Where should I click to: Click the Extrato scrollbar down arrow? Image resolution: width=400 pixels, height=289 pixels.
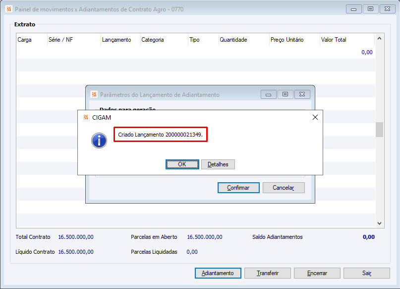[379, 223]
